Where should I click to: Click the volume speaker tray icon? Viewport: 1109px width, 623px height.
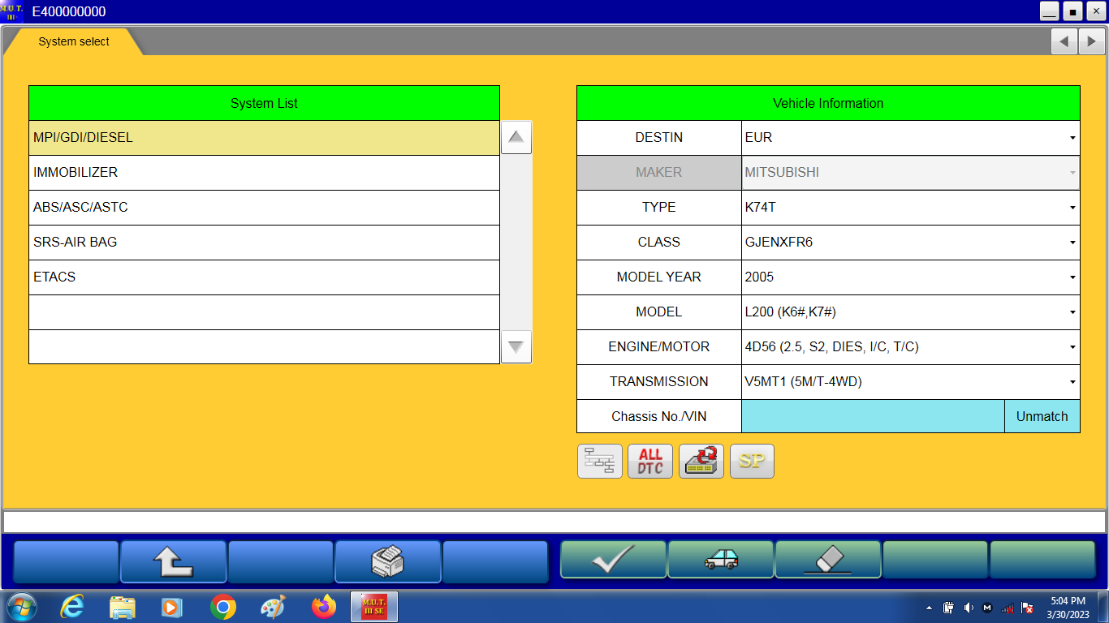pyautogui.click(x=968, y=608)
